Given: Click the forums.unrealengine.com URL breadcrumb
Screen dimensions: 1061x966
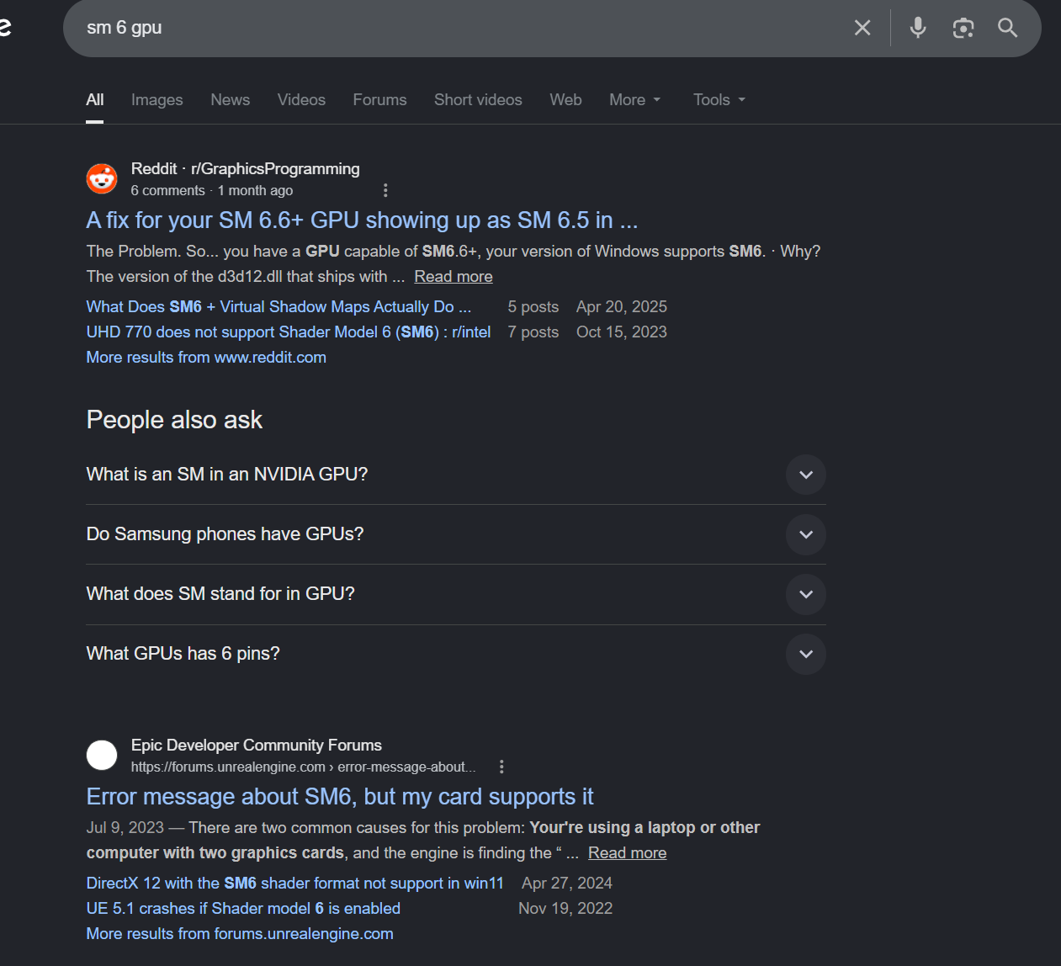Looking at the screenshot, I should 304,767.
